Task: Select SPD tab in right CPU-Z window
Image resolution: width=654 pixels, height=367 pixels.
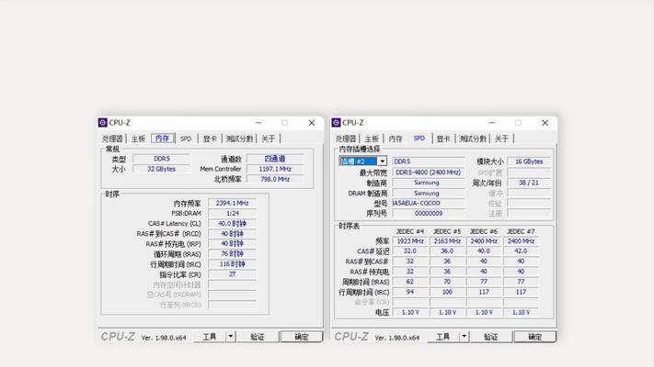Action: tap(419, 139)
